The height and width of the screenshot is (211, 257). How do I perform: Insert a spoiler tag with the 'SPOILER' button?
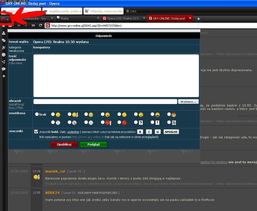(x=171, y=132)
